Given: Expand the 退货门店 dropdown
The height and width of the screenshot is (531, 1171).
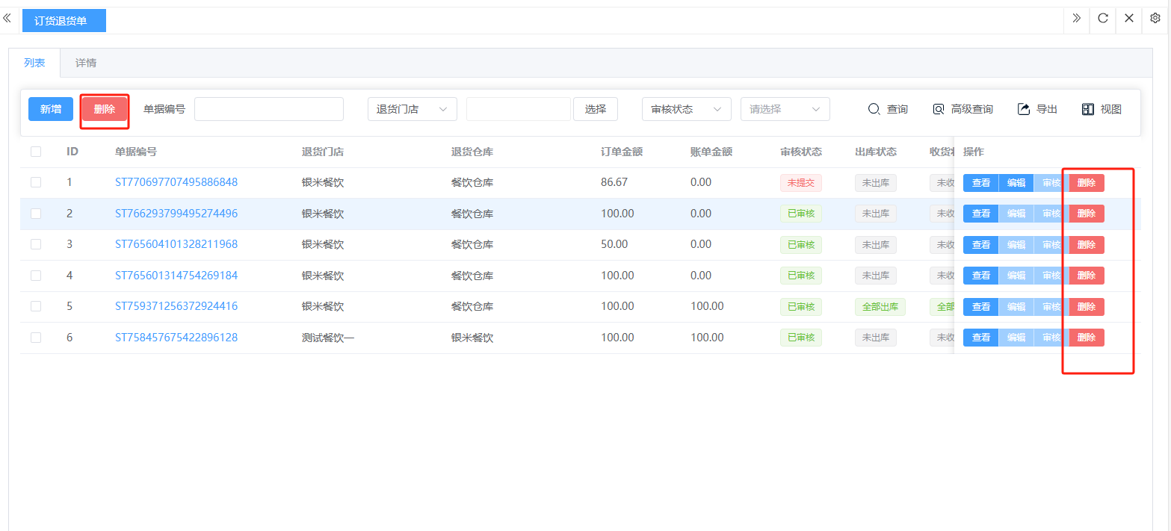Looking at the screenshot, I should click(x=412, y=109).
